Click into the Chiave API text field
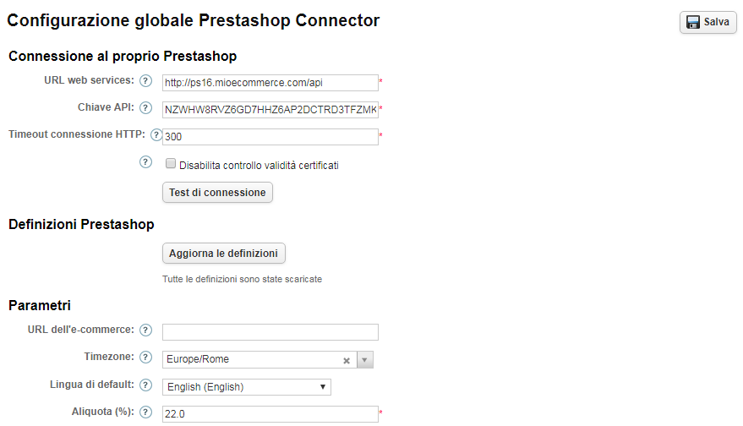 270,110
